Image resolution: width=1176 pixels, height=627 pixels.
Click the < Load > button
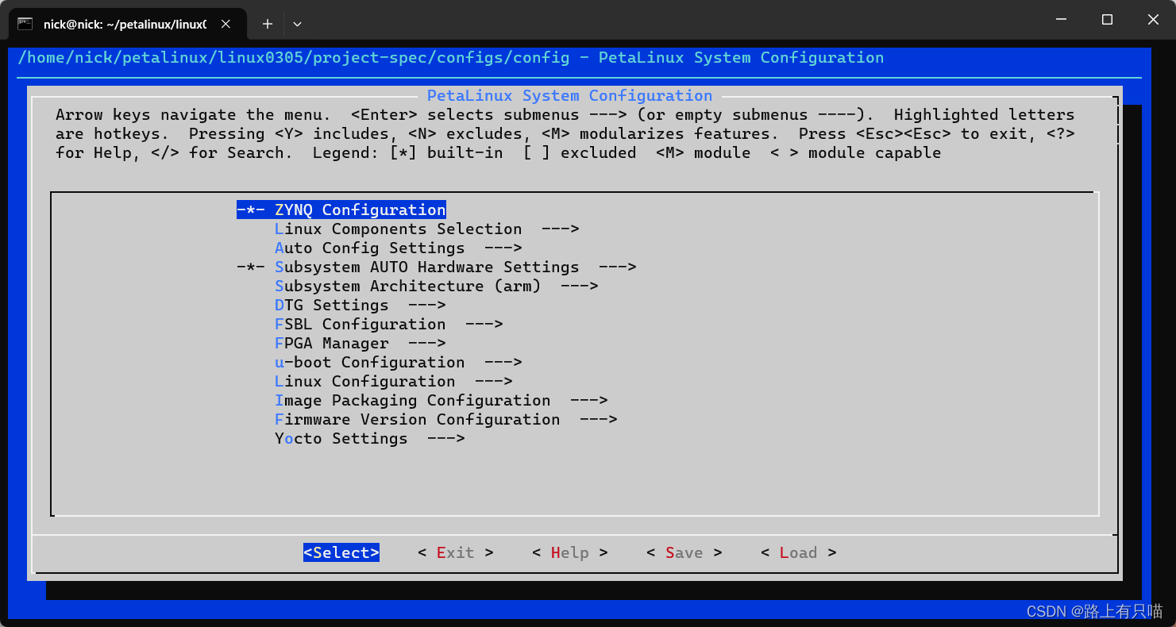(x=799, y=552)
